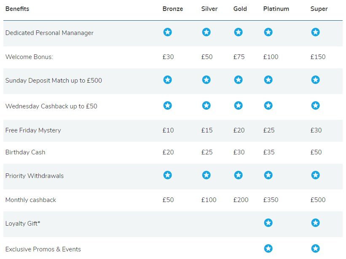Click Platinum star for Priority Withdrawals
This screenshot has height=259, width=346.
(268, 175)
